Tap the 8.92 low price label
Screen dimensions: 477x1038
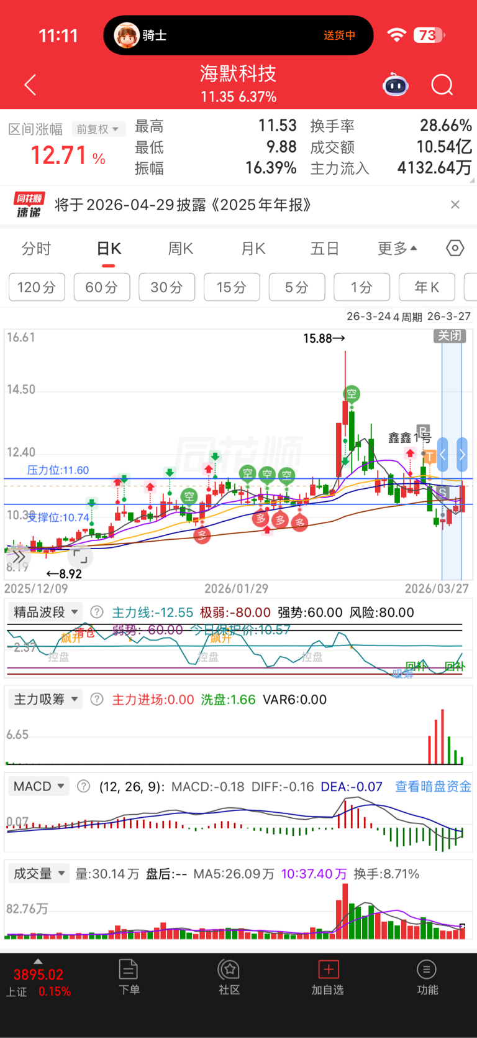coord(64,573)
